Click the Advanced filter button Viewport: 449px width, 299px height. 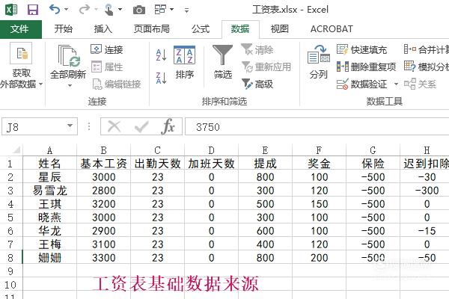[x=257, y=84]
